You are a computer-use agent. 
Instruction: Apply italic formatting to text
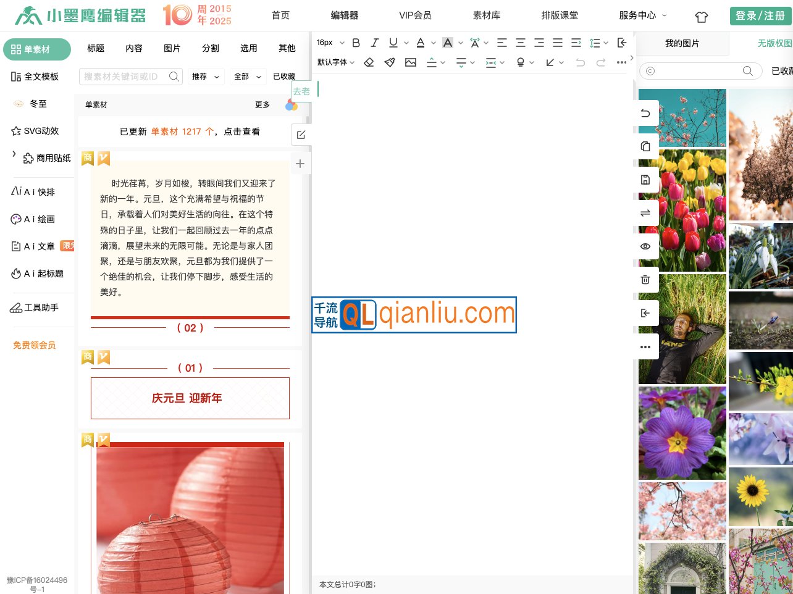374,43
